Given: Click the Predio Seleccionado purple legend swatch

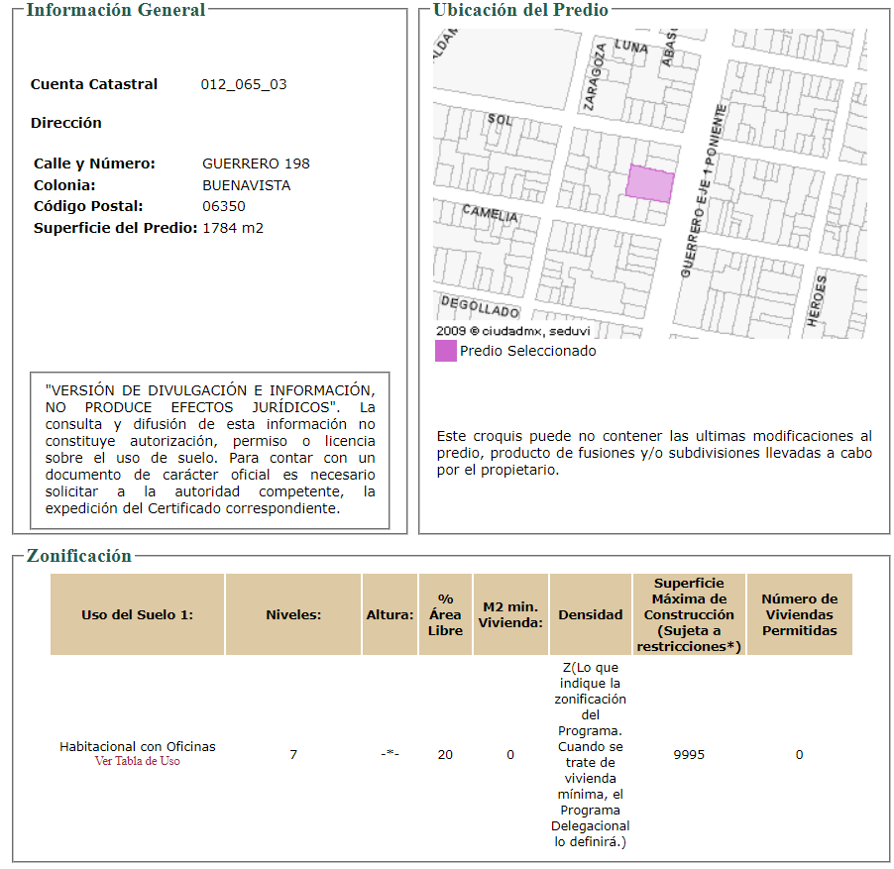Looking at the screenshot, I should 446,351.
